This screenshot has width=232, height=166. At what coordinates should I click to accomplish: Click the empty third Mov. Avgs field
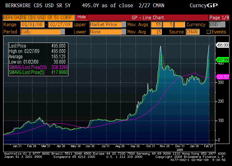(x=179, y=25)
